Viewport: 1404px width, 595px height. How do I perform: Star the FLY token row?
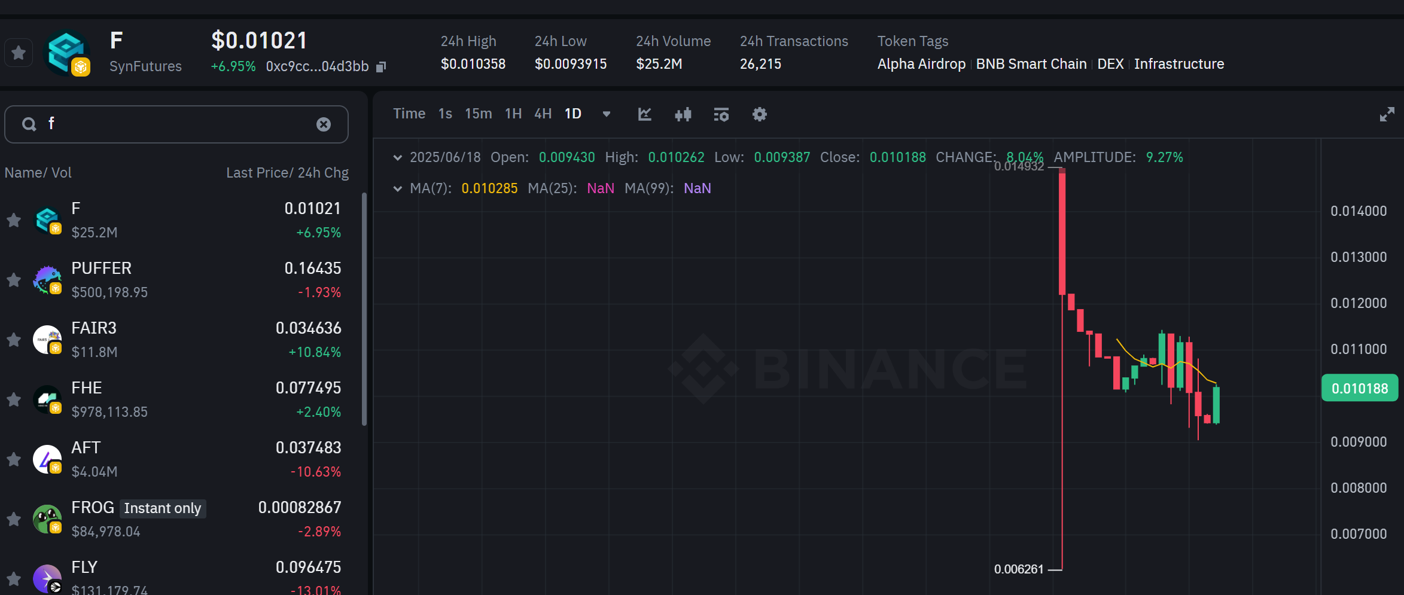pyautogui.click(x=14, y=578)
